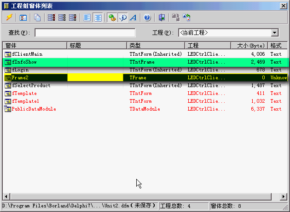290x212 pixels.
Task: Select the PublicDataModule list entry
Action: (x=34, y=109)
